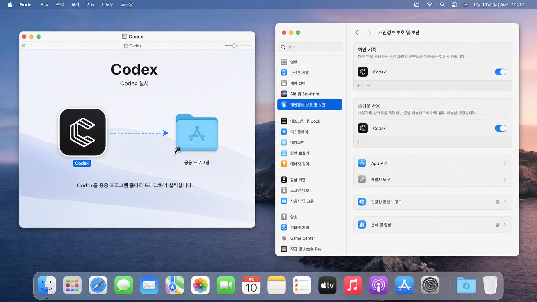Go back in System Settings

(x=357, y=33)
